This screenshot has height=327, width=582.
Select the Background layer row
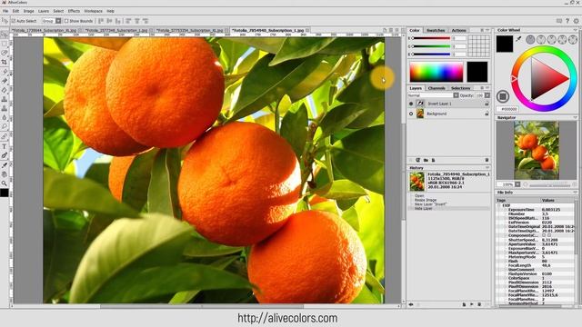(448, 114)
